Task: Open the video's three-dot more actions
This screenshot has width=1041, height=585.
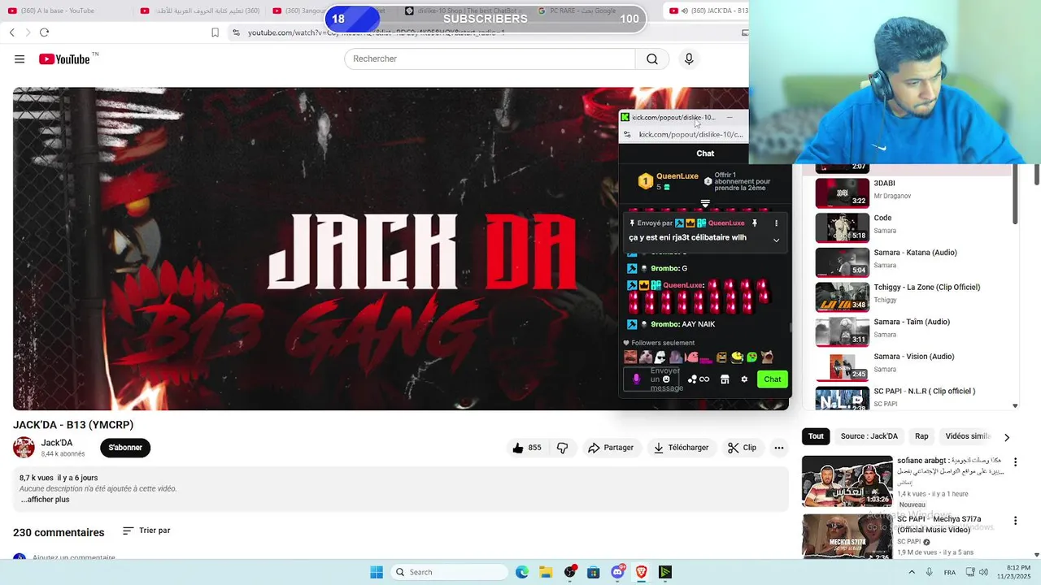Action: [778, 448]
